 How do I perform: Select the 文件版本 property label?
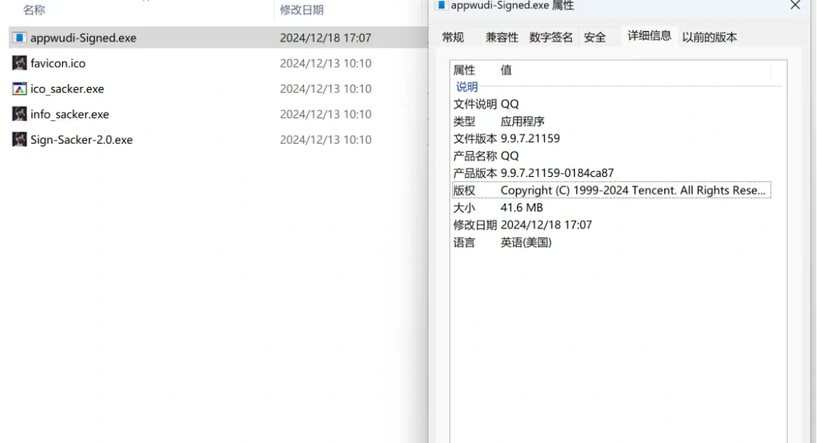(x=475, y=138)
